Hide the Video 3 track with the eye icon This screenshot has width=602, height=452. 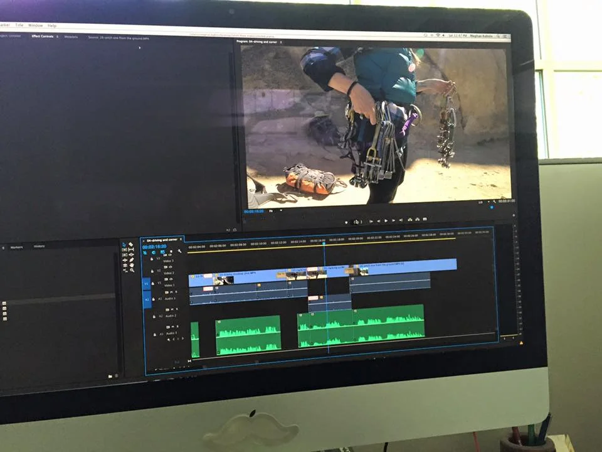coord(170,255)
